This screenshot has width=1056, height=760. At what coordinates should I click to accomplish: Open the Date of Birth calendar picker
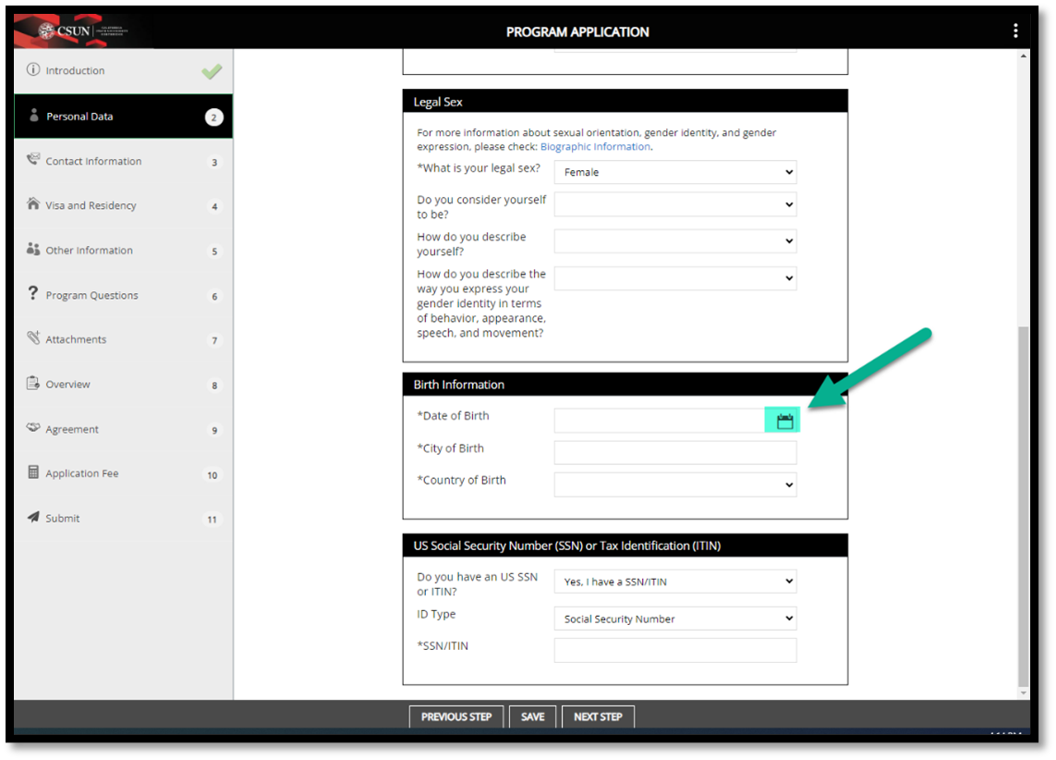click(x=784, y=422)
